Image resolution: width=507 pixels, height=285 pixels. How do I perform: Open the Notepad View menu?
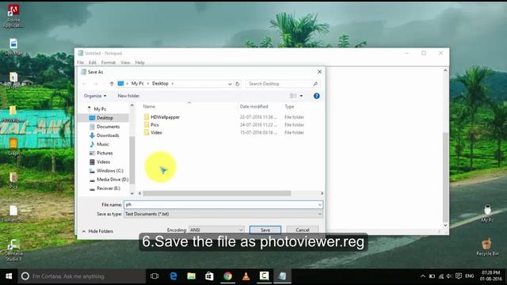point(125,63)
